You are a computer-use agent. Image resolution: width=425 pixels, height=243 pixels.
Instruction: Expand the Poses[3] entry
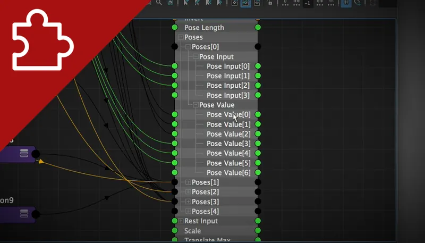188,202
